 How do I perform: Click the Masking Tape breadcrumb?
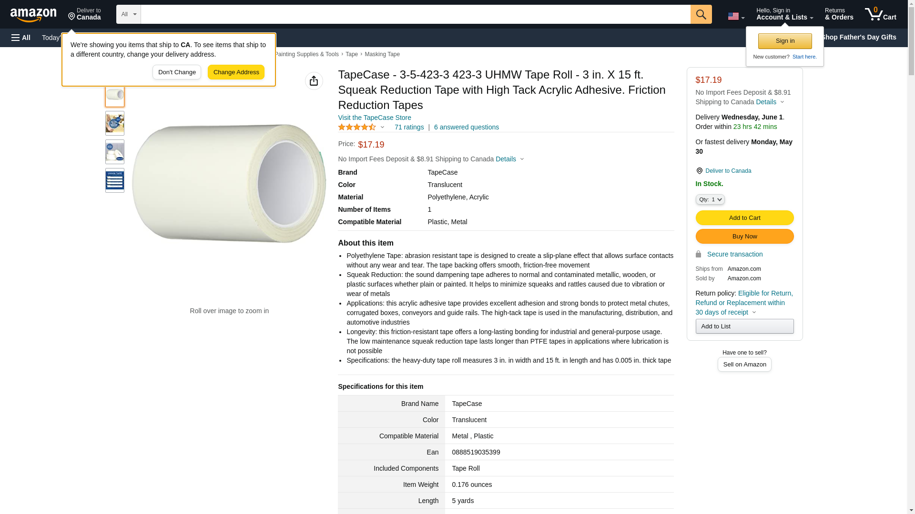382,54
